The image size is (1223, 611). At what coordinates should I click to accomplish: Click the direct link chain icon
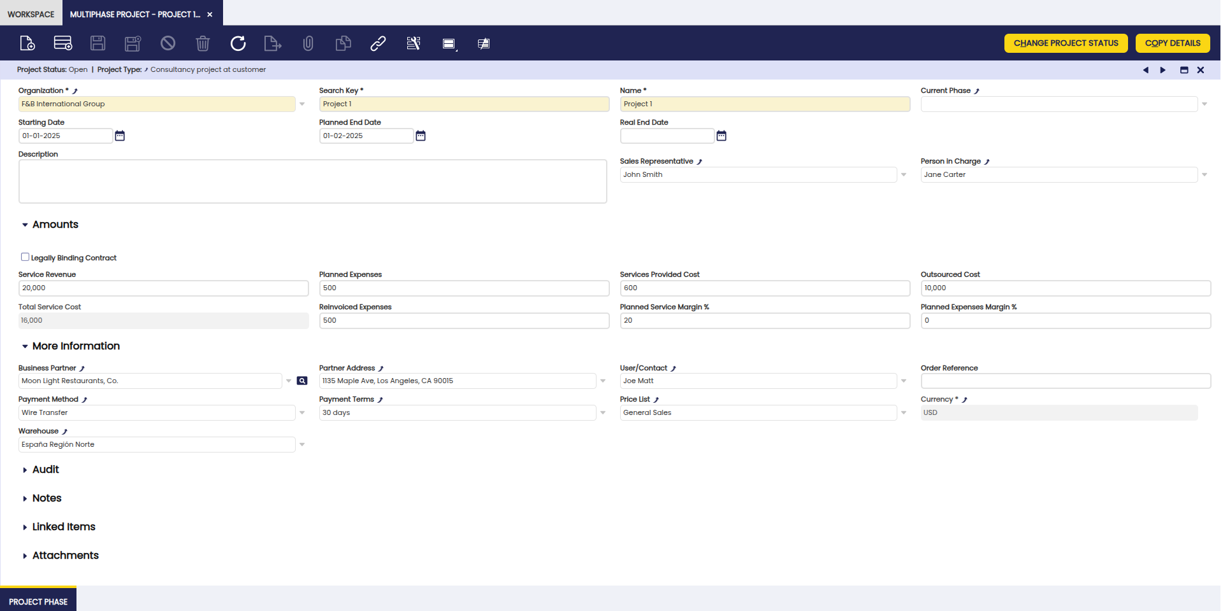378,43
